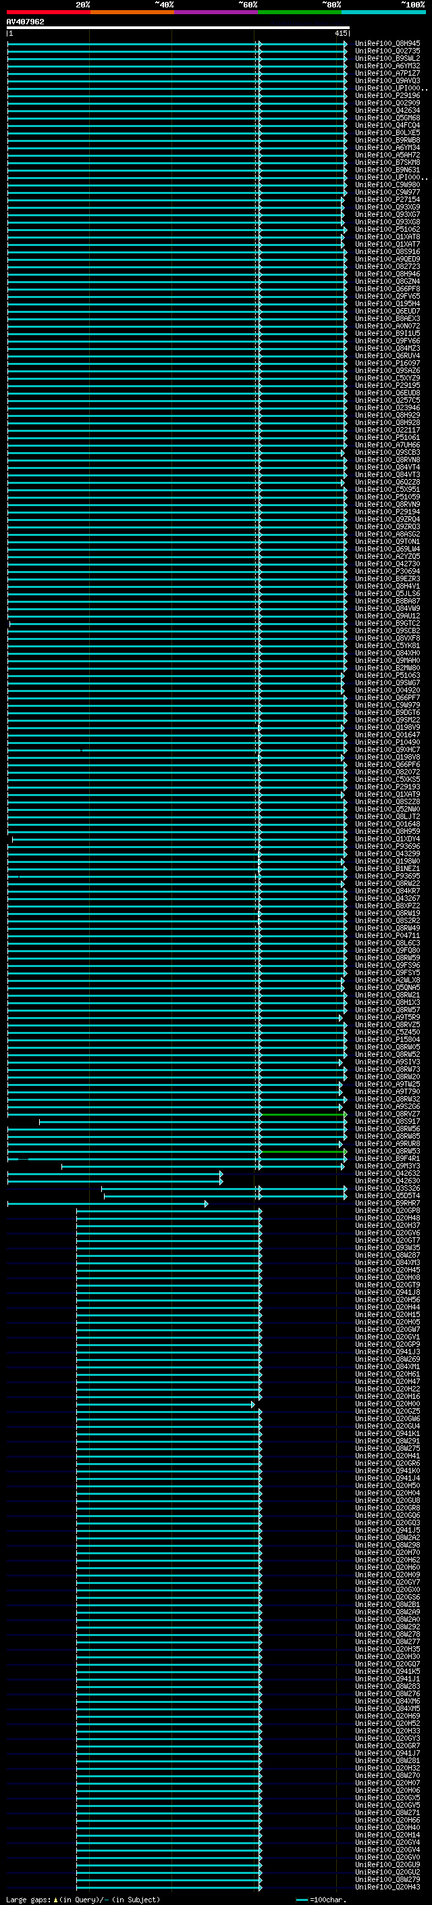432x1905 pixels.
Task: Open hit UniRef100_A6YM32
Action: [x=387, y=66]
